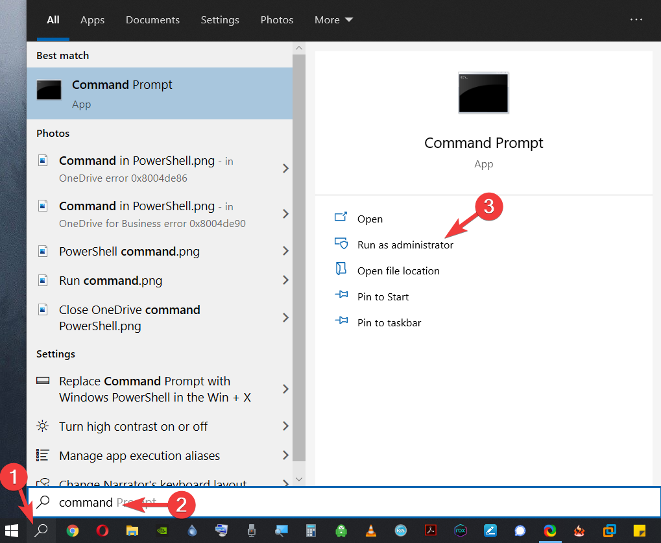Screen dimensions: 661x543
Task: Open the search options ellipsis menu
Action: tap(636, 19)
